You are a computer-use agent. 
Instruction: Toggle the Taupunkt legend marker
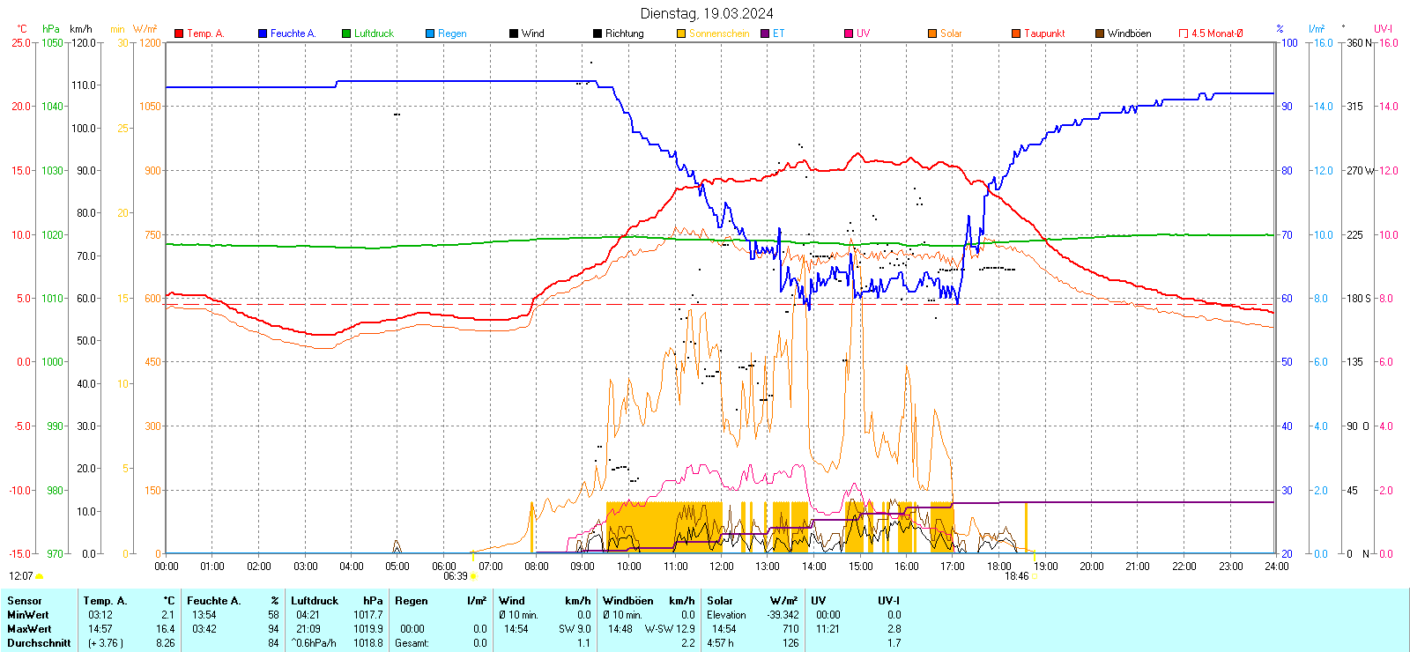[1016, 33]
